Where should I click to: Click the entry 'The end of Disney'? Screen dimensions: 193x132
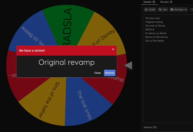[x=155, y=26]
